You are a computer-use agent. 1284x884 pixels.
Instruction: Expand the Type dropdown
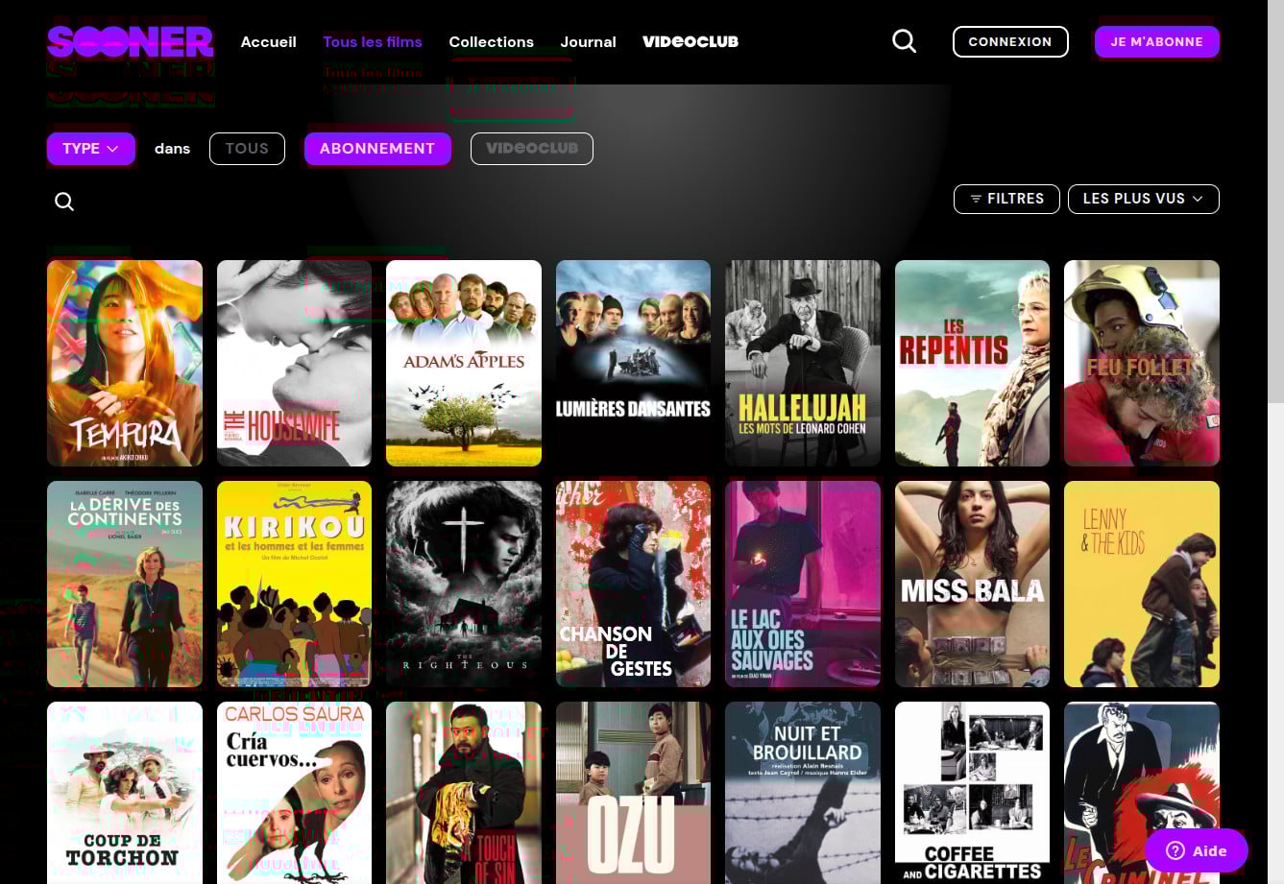click(90, 149)
